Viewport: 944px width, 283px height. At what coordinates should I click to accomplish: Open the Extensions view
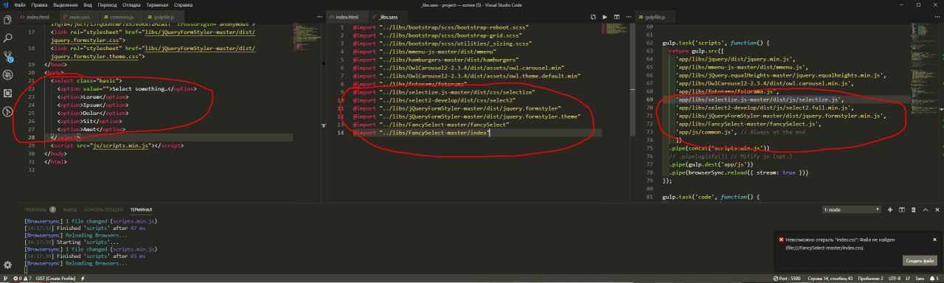pos(7,94)
